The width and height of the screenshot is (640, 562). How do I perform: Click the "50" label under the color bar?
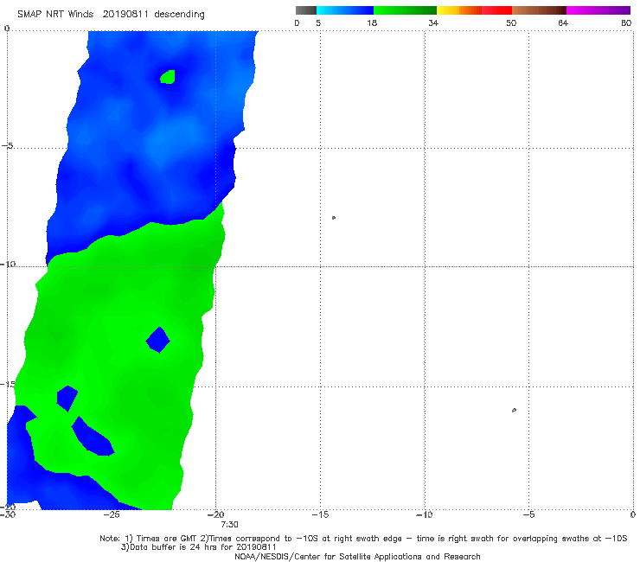coord(511,23)
